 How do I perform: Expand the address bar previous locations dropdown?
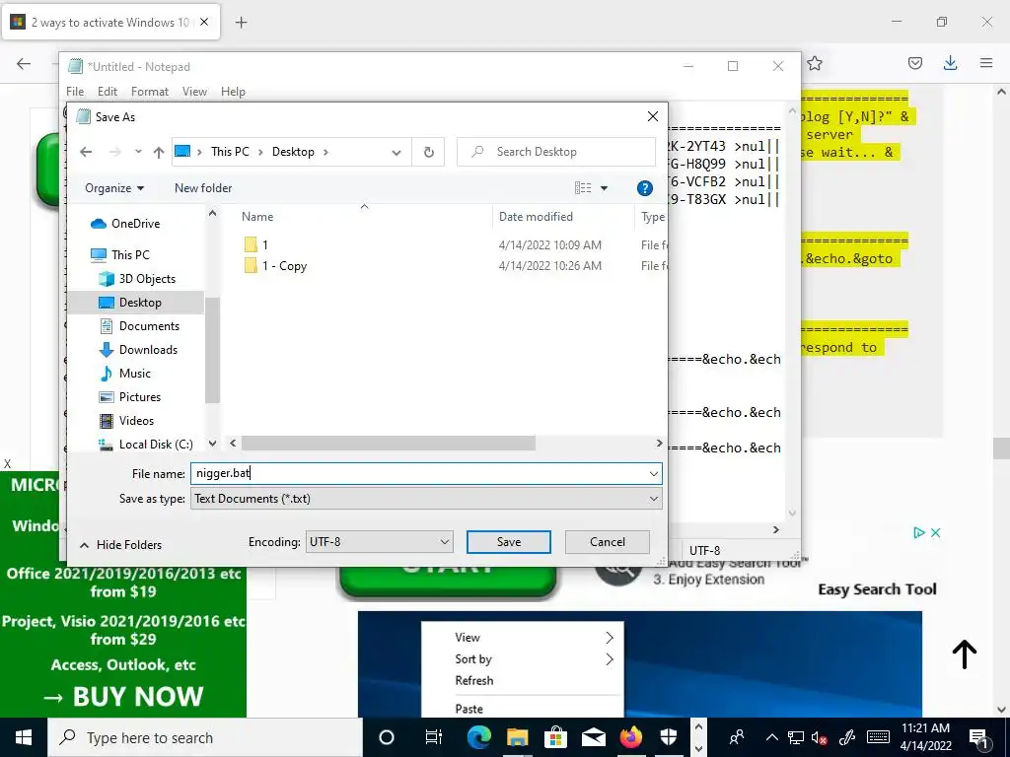pos(397,153)
